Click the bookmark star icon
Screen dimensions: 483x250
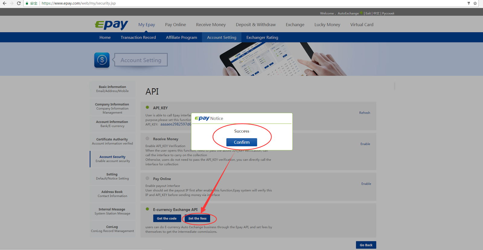(475, 3)
